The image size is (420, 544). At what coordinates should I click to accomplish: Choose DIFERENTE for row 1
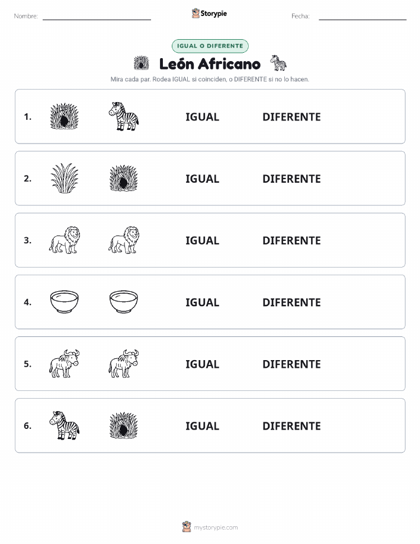coord(291,117)
